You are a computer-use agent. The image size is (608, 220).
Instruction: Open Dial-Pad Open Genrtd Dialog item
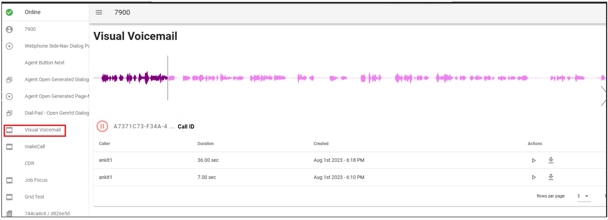click(x=57, y=113)
